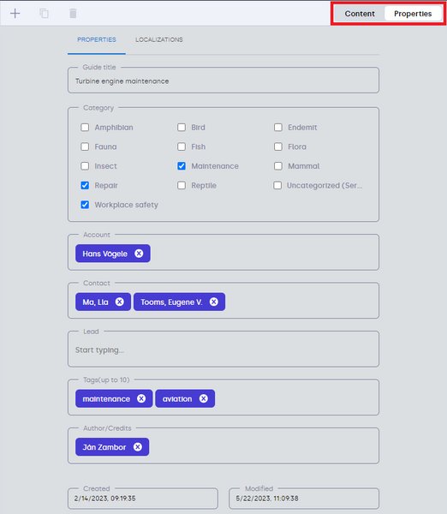The image size is (447, 514).
Task: Remove the Ma, Lia contact chip
Action: click(120, 302)
